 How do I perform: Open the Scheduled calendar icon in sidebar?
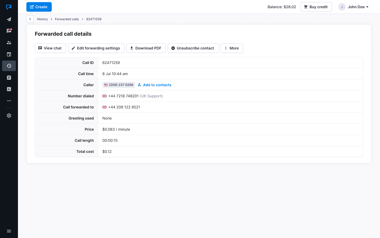pyautogui.click(x=9, y=54)
